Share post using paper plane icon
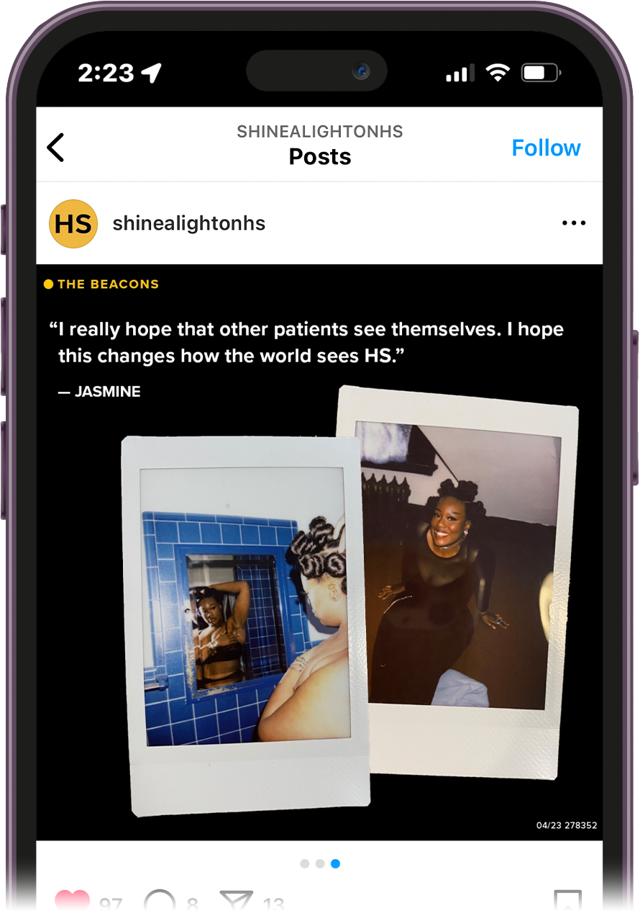 coord(237,899)
